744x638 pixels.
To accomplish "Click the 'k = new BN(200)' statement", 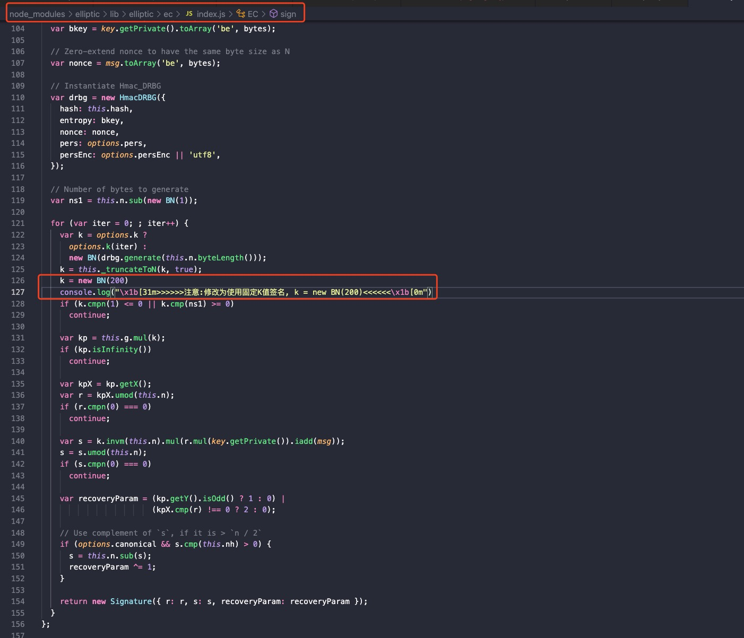I will [94, 281].
